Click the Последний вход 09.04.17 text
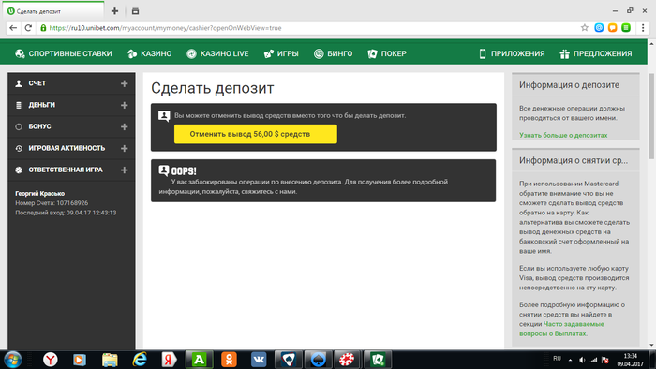The height and width of the screenshot is (369, 656). coord(66,213)
